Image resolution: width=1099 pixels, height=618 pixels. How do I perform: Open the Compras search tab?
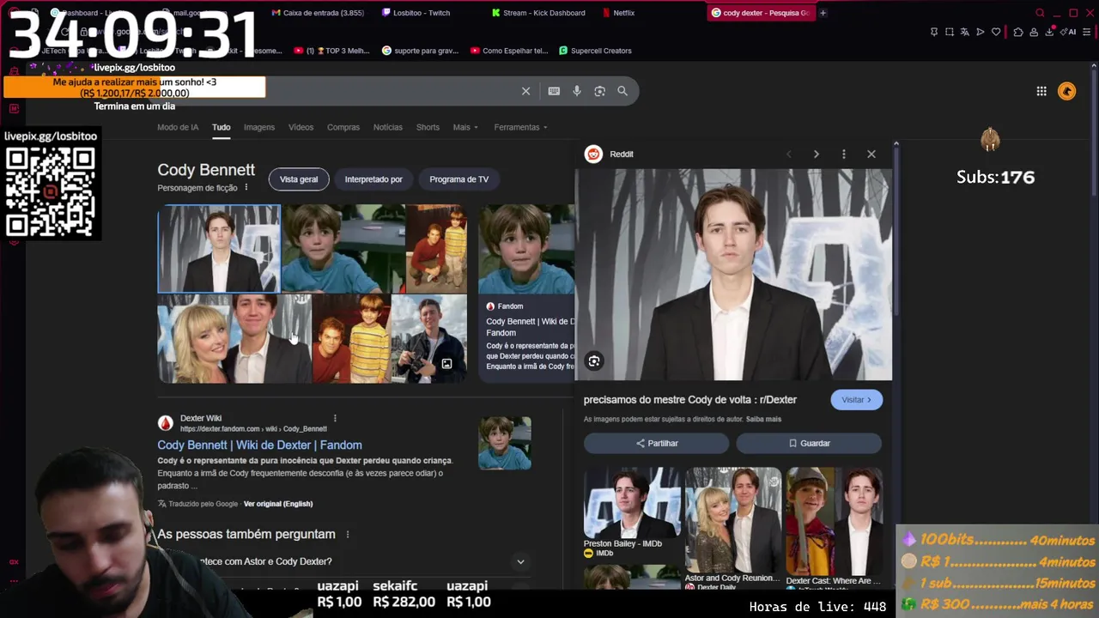[343, 127]
